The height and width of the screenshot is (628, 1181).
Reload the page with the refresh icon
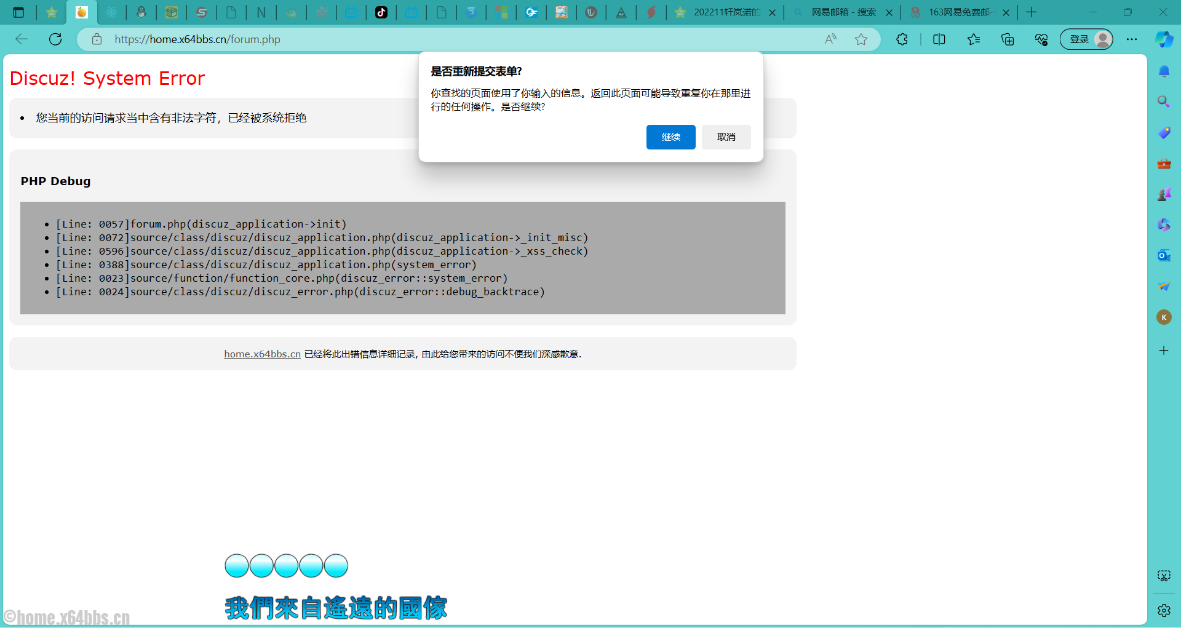point(55,39)
